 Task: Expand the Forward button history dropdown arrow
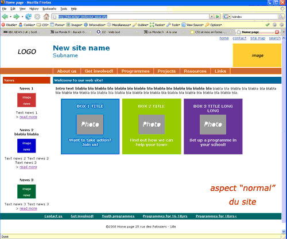pos(22,17)
